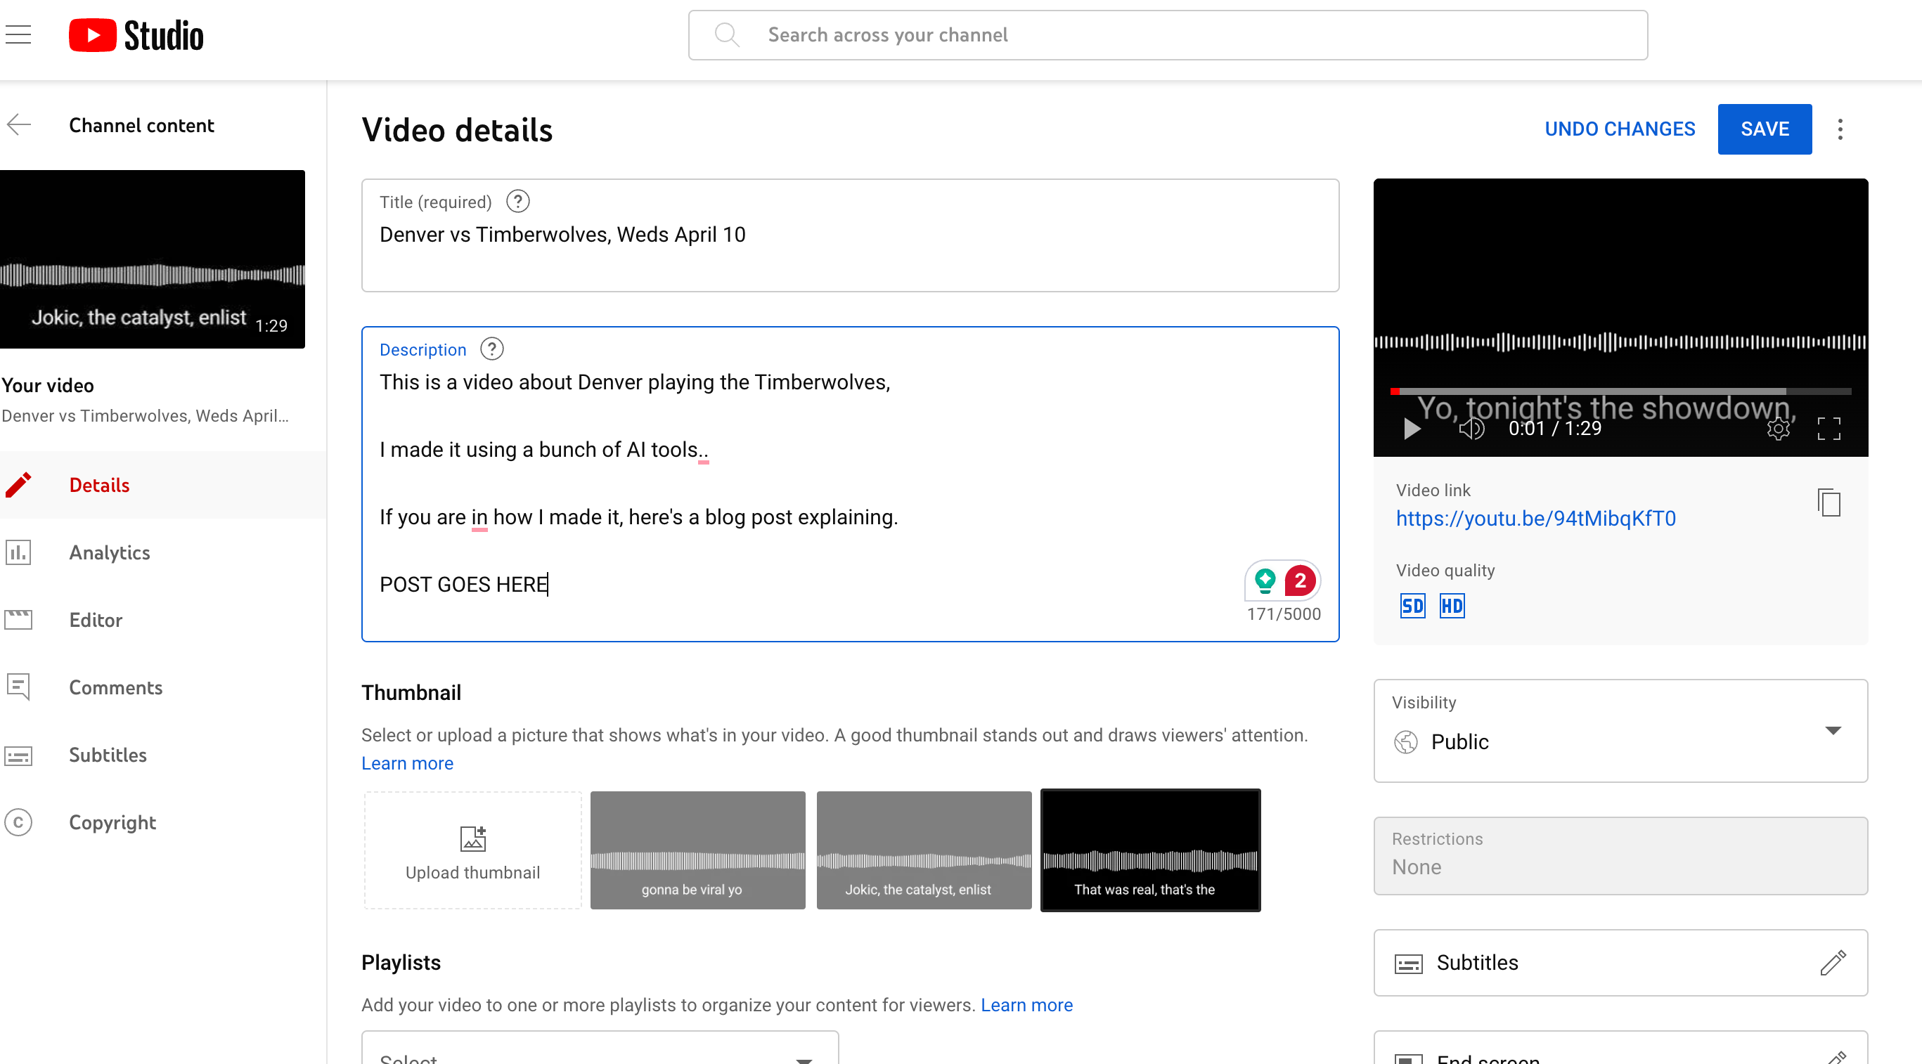Open thumbnail Learn more link
Image resolution: width=1922 pixels, height=1064 pixels.
(x=407, y=763)
